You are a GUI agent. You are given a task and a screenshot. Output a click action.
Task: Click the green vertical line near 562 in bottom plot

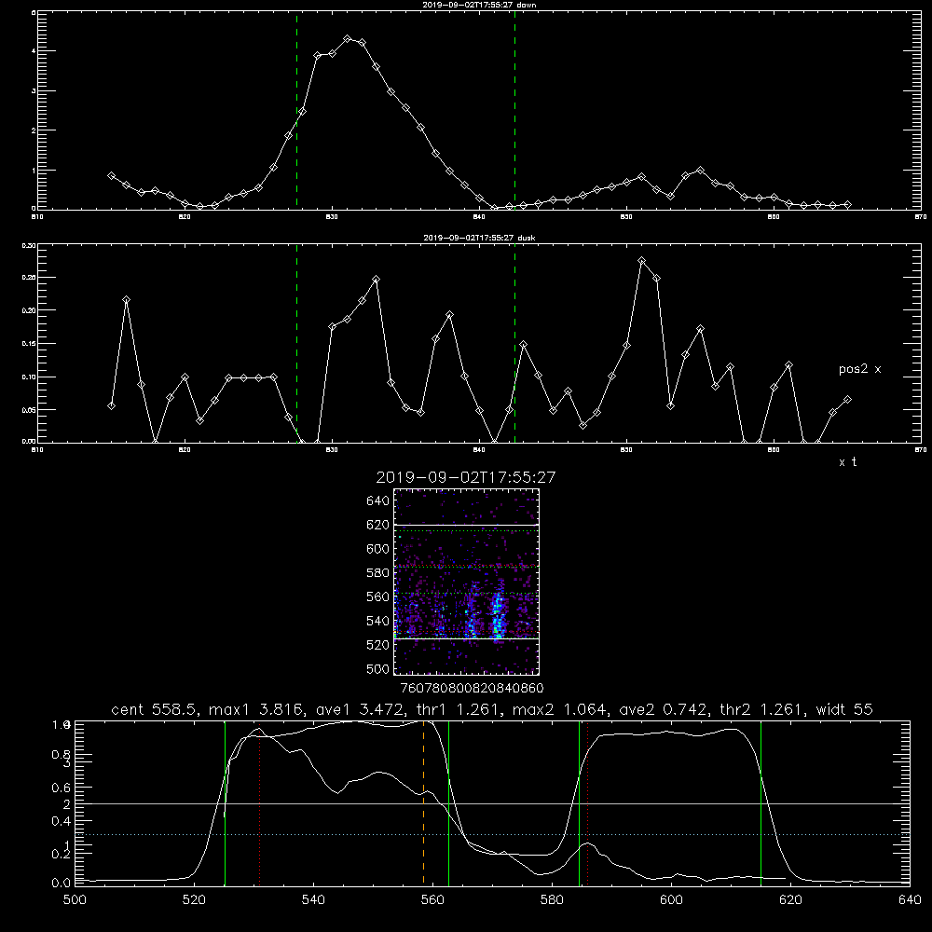tap(448, 802)
